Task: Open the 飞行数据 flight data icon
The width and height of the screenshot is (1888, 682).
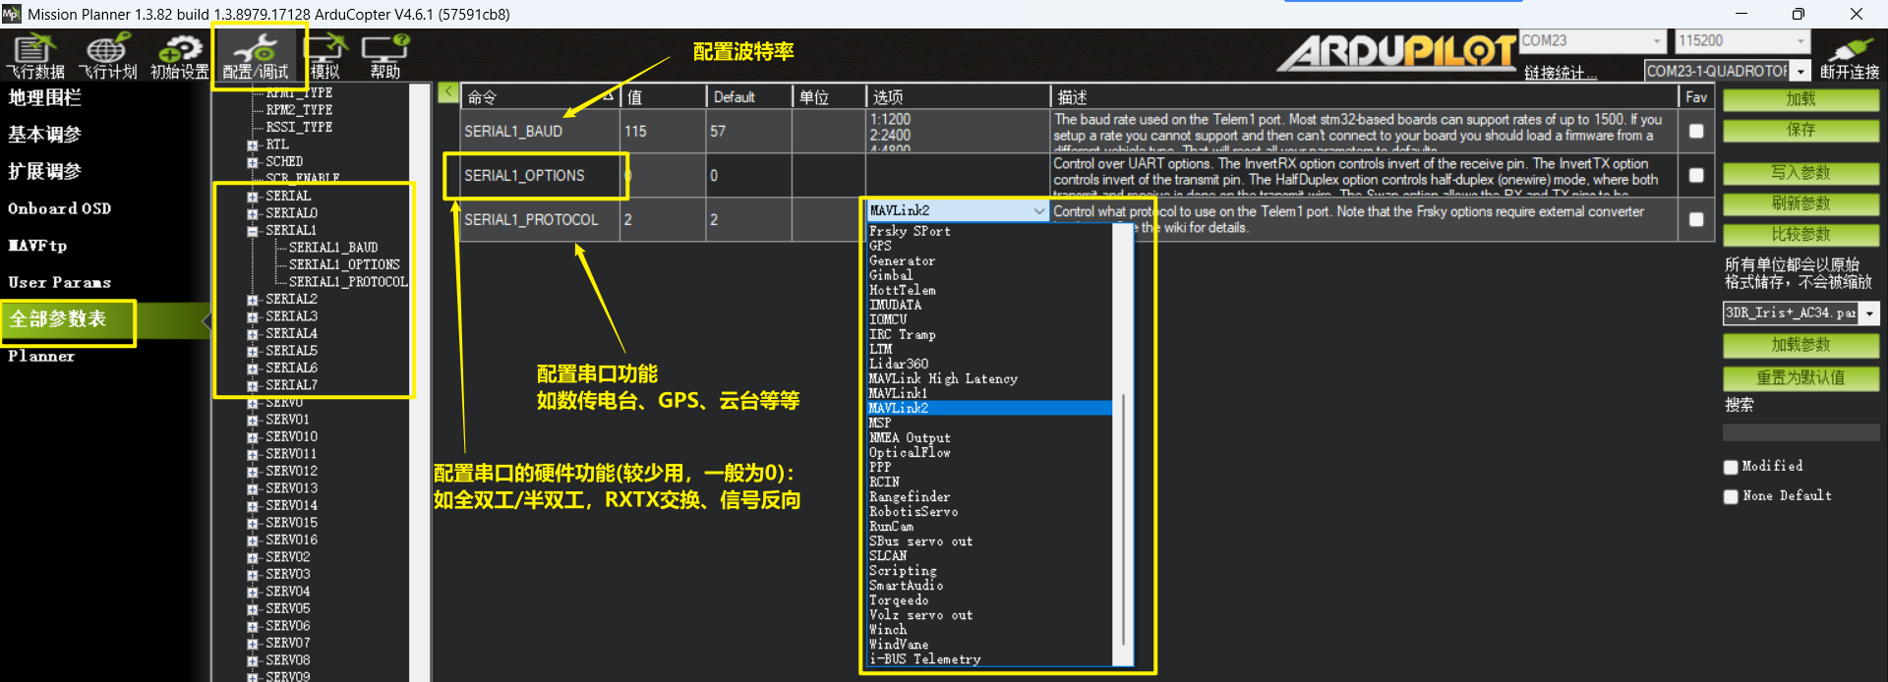Action: (35, 56)
